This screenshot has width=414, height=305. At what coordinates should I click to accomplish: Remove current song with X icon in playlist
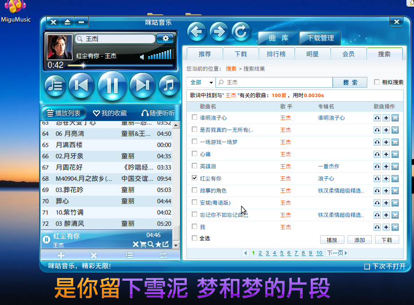136,244
